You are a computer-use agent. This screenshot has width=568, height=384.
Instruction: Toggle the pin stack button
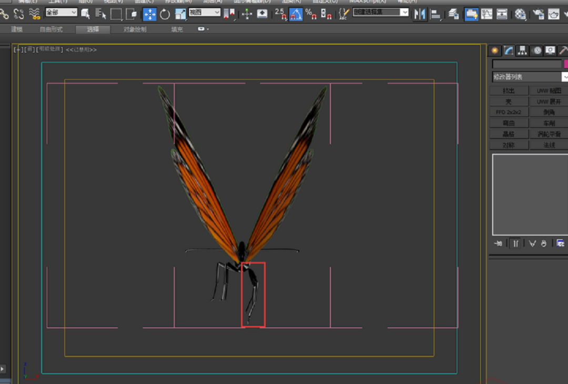[498, 243]
